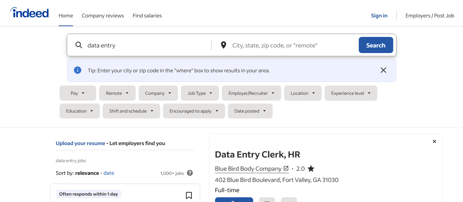Click Upload your resume link

click(80, 143)
